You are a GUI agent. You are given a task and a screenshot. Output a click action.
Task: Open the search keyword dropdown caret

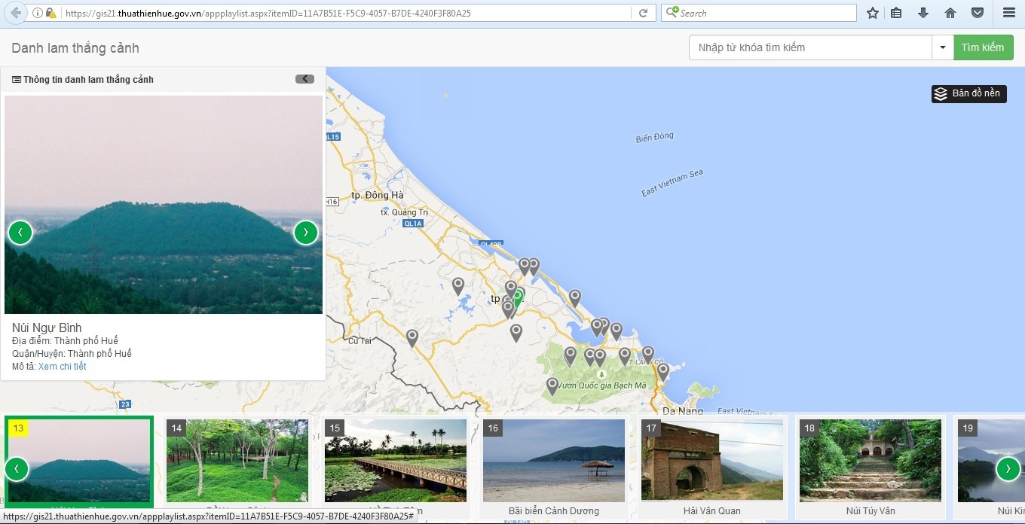click(x=942, y=47)
